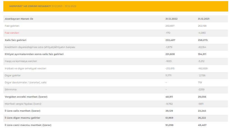Click the Silinmmə row label
This screenshot has height=131, width=231.
pyautogui.click(x=11, y=89)
